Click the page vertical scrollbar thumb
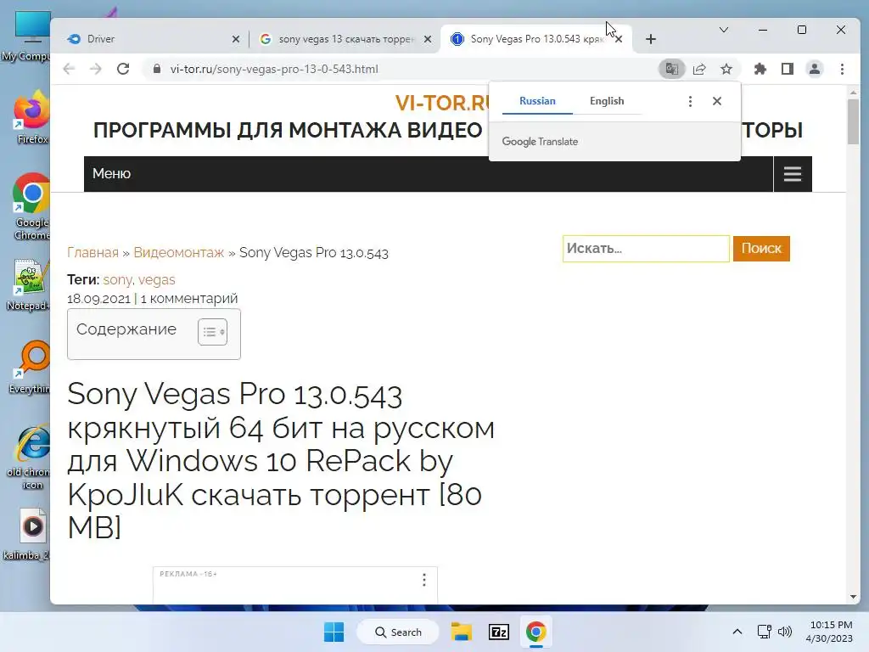 [x=853, y=122]
